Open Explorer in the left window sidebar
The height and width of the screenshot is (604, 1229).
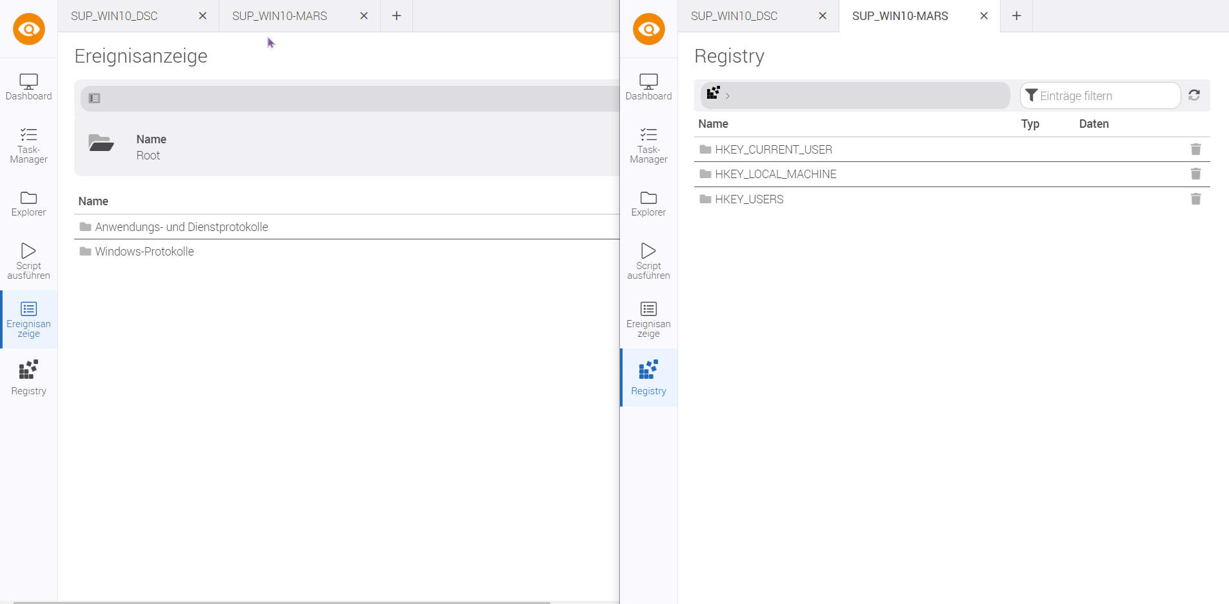pyautogui.click(x=28, y=204)
